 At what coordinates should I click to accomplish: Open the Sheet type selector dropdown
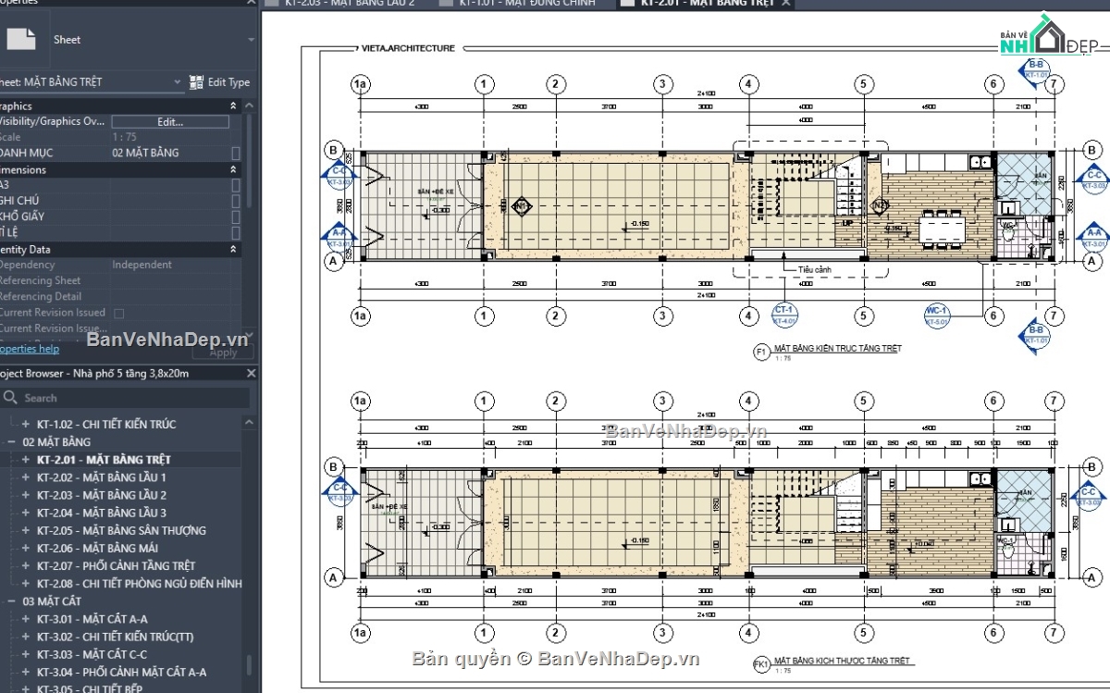coord(251,40)
